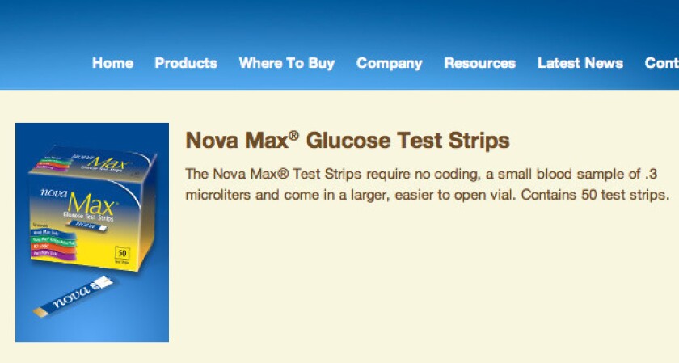Select the Company navigation item

390,63
